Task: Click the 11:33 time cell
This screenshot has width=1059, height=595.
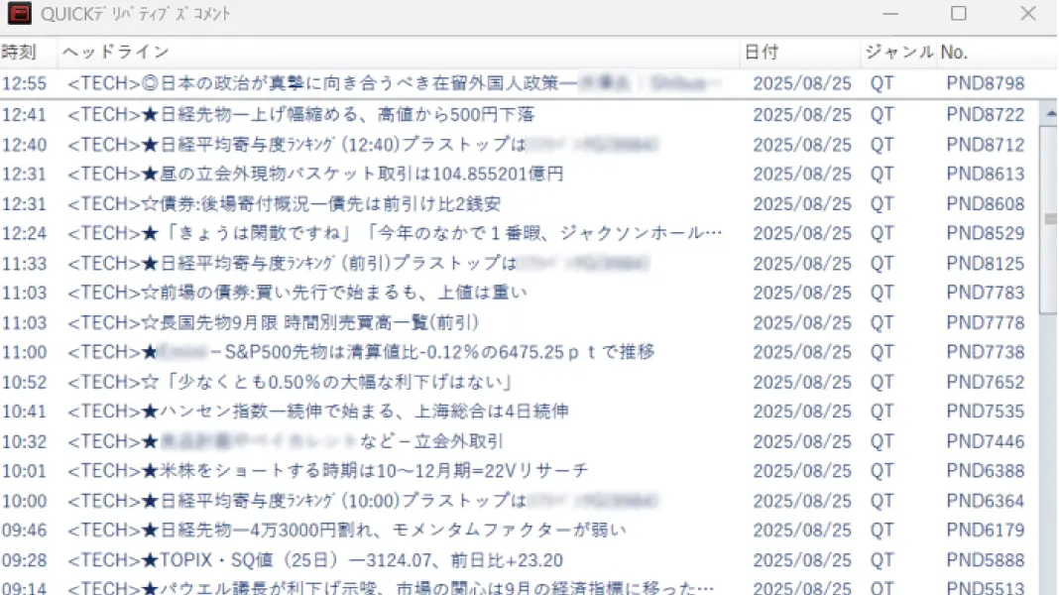Action: (25, 263)
